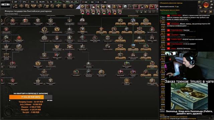Click donor Barrylol - 5 000 RUB
The height and width of the screenshot is (120, 214).
point(31,112)
